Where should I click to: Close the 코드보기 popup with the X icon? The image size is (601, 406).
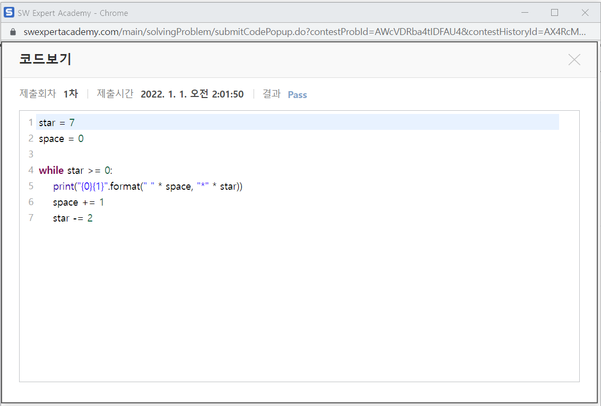574,60
